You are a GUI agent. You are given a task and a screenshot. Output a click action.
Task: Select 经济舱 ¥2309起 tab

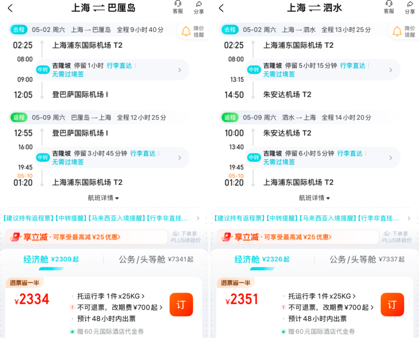pos(51,259)
